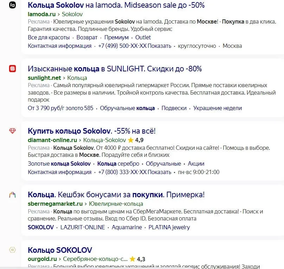Viewport: 284px width, 269px height.
Task: Click the SberMegaMarket logo icon
Action: click(12, 194)
